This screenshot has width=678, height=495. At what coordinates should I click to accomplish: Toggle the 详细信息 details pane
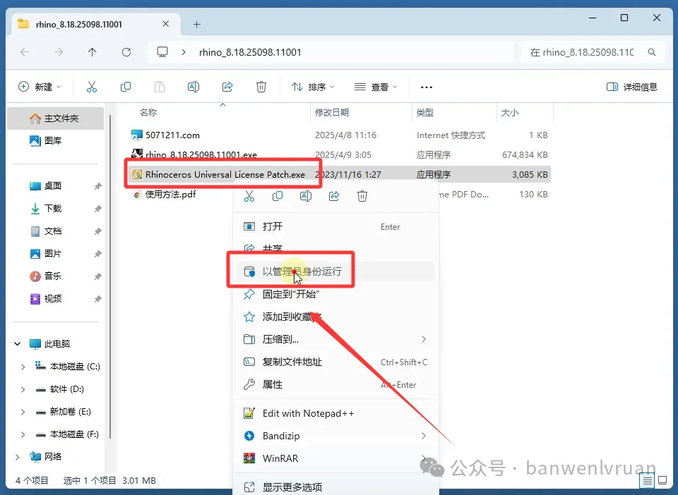coord(631,87)
